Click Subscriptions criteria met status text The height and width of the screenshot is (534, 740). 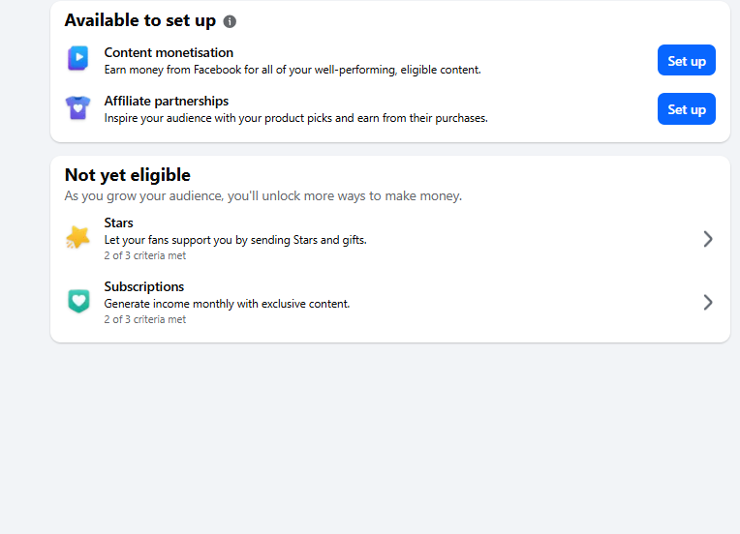click(145, 319)
